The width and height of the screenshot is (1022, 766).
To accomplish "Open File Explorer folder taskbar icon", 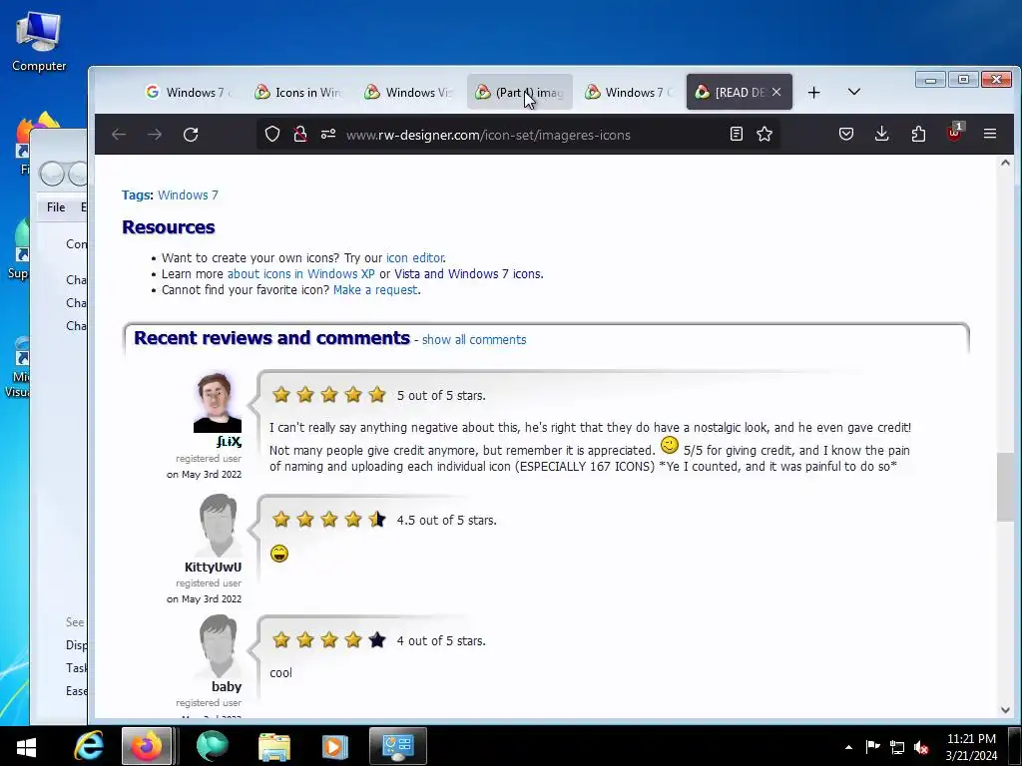I will click(x=273, y=746).
